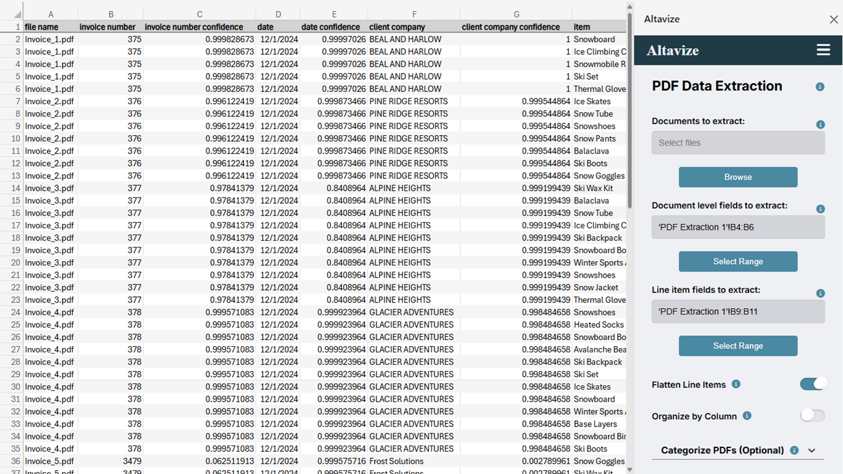The height and width of the screenshot is (474, 843).
Task: Enable the Organize by Column toggle
Action: [x=812, y=415]
